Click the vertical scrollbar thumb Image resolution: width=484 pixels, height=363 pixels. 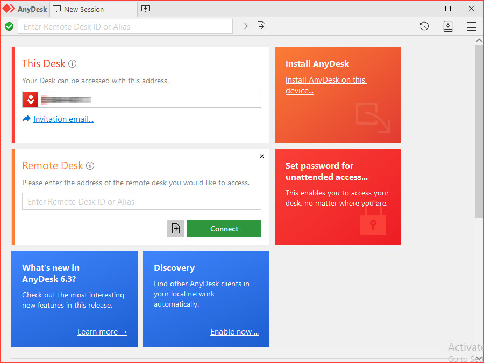point(479,131)
